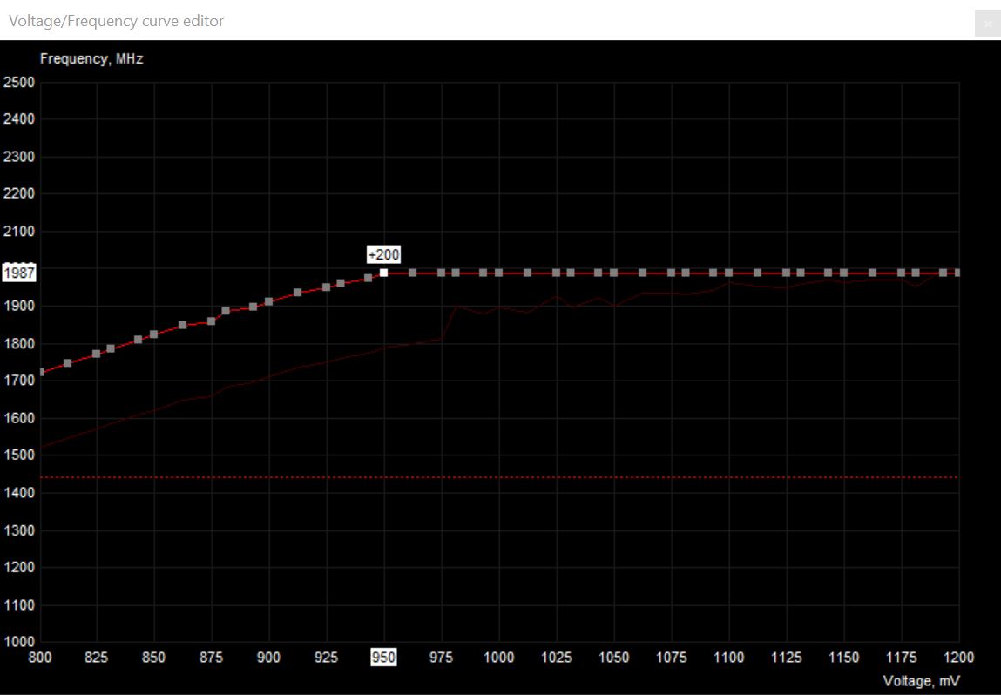This screenshot has height=695, width=1001.
Task: Click the curve point at 1125 mV
Action: coord(786,273)
